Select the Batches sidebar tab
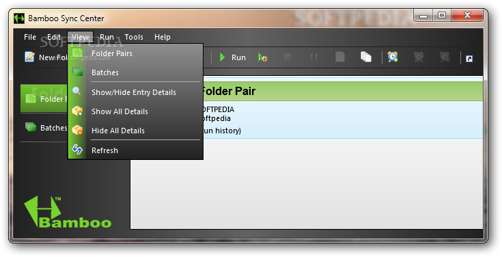This screenshot has width=502, height=257. (44, 128)
